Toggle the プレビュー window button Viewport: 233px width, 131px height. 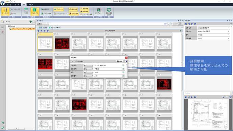coord(59,9)
